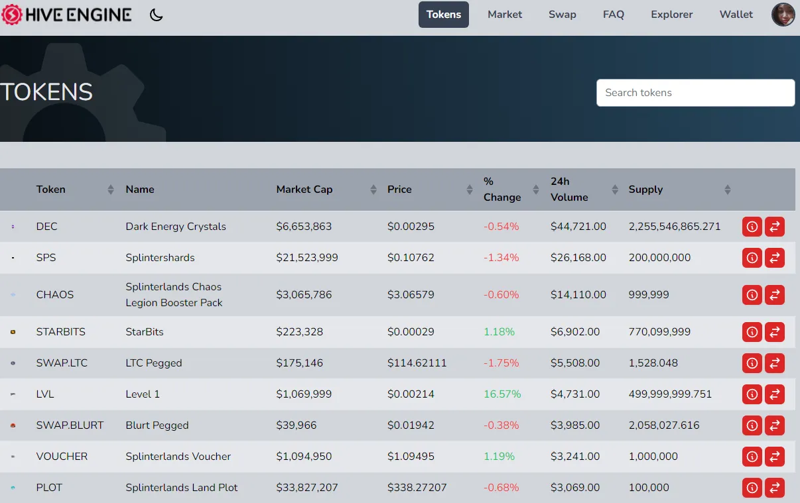Click the $21,523,999 market cap value
Image resolution: width=800 pixels, height=503 pixels.
click(x=307, y=258)
